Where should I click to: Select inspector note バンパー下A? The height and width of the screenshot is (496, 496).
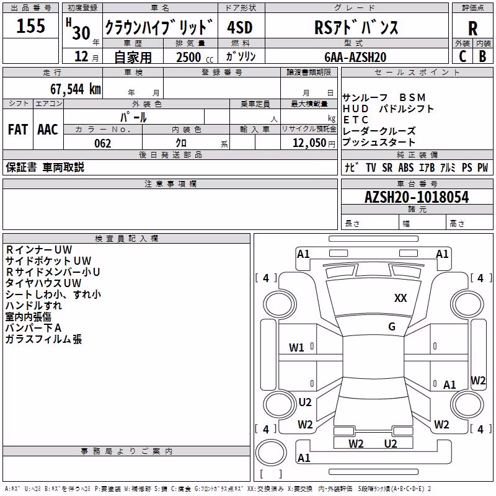point(33,328)
